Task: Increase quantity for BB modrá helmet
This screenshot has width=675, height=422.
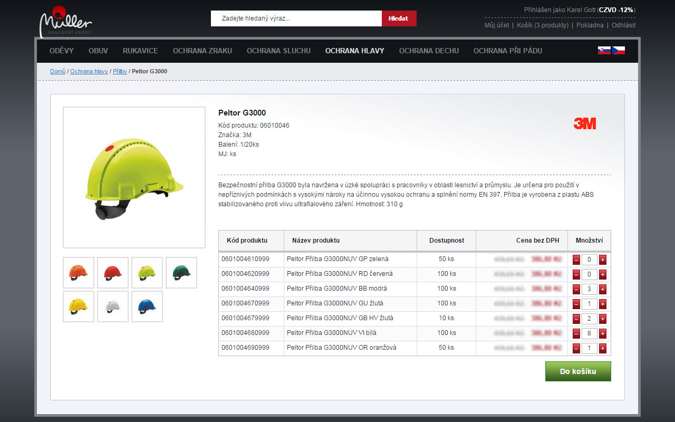Action: (603, 289)
